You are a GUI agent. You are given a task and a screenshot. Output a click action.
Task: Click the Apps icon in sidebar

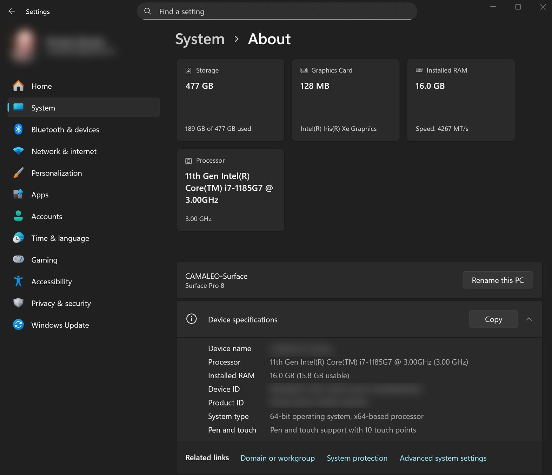click(18, 195)
